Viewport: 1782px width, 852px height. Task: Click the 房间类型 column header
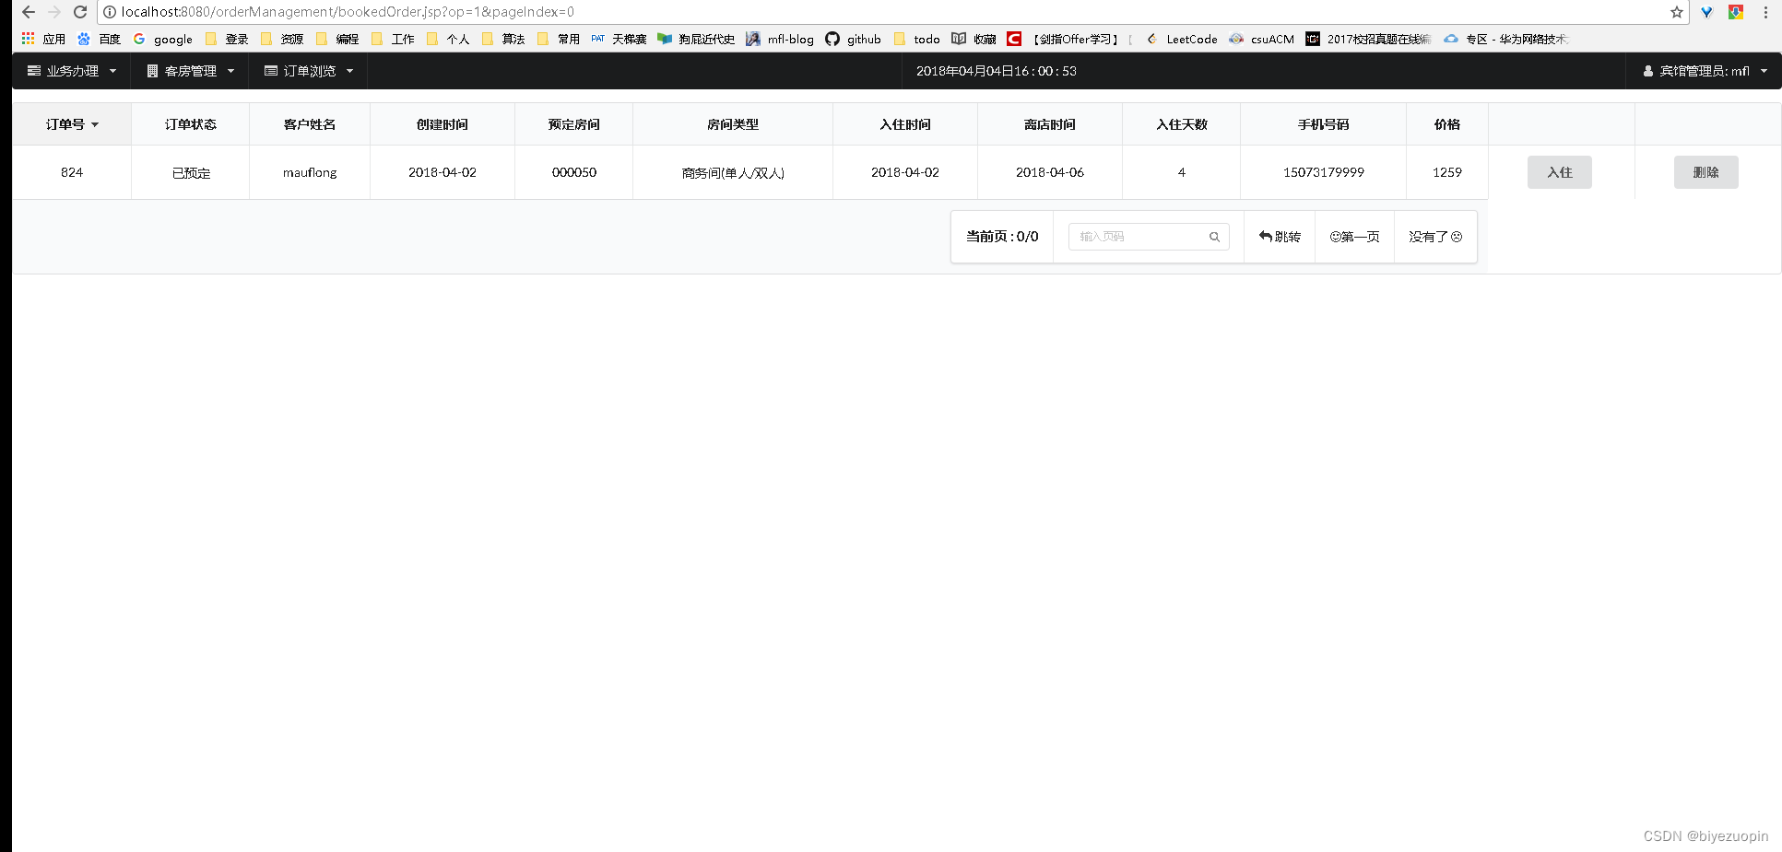[x=733, y=124]
